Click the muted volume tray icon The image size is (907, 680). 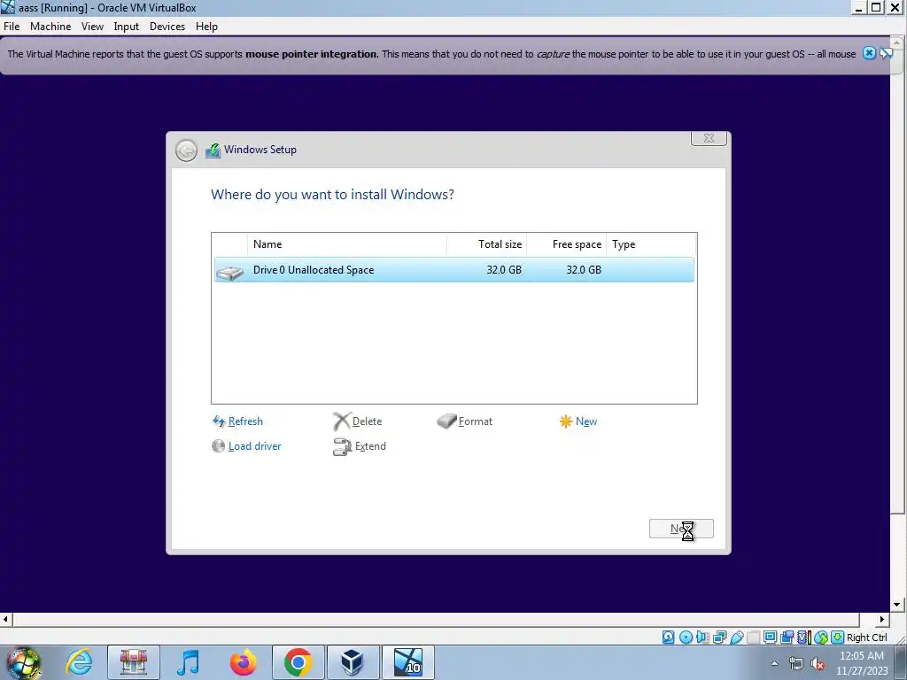[818, 663]
